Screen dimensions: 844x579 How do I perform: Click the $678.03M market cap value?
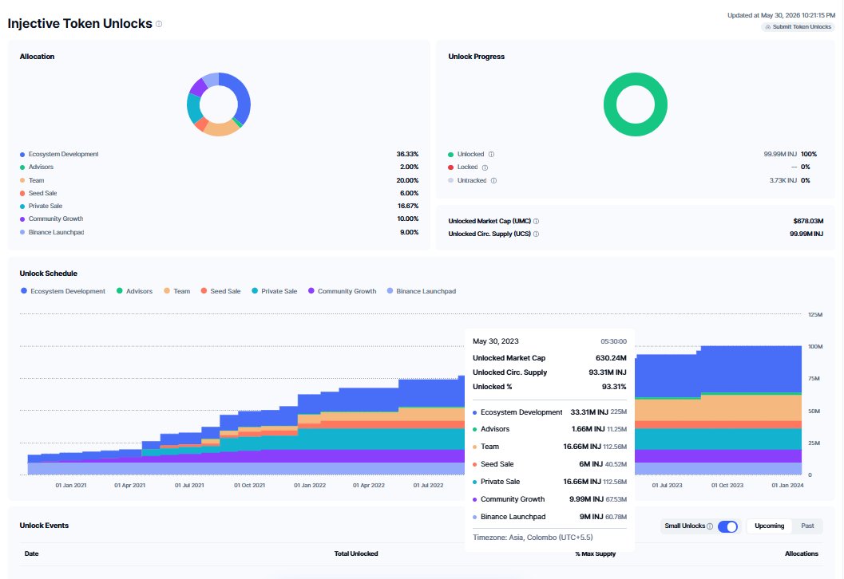(x=808, y=221)
